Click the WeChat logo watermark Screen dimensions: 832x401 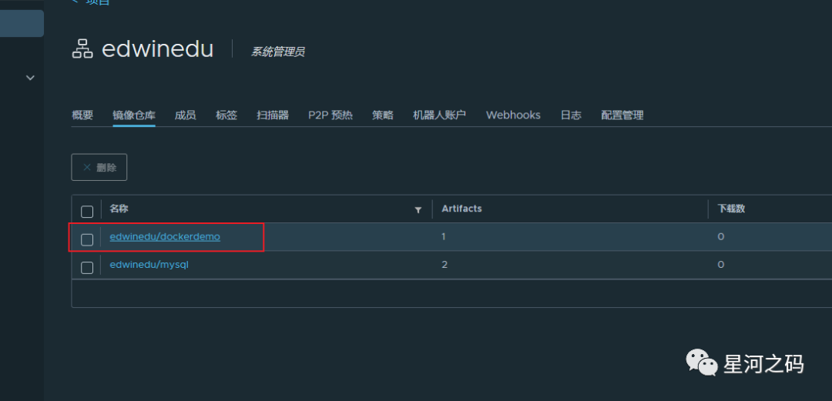tap(700, 363)
